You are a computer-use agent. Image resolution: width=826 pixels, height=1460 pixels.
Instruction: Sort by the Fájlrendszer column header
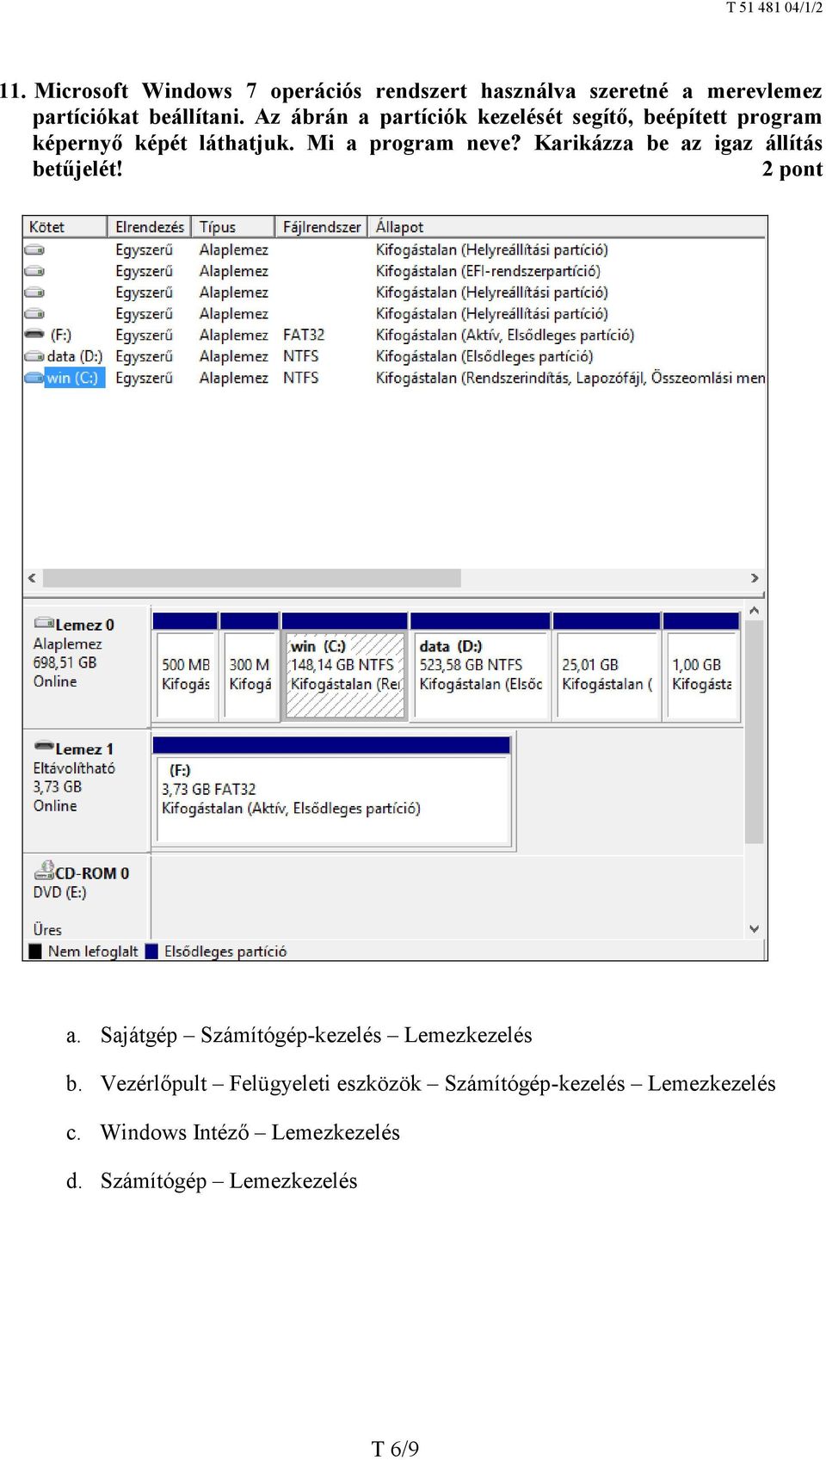[x=322, y=227]
